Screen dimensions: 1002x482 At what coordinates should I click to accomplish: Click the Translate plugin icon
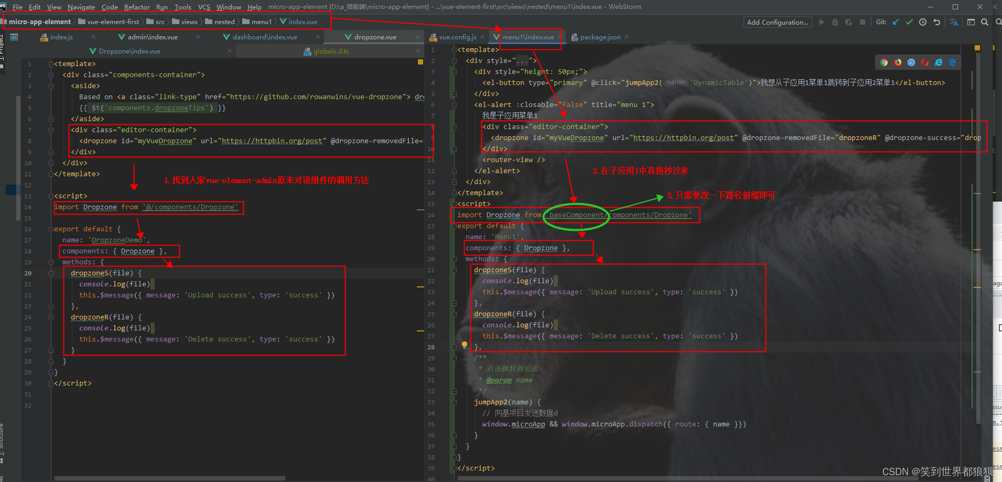pos(954,22)
